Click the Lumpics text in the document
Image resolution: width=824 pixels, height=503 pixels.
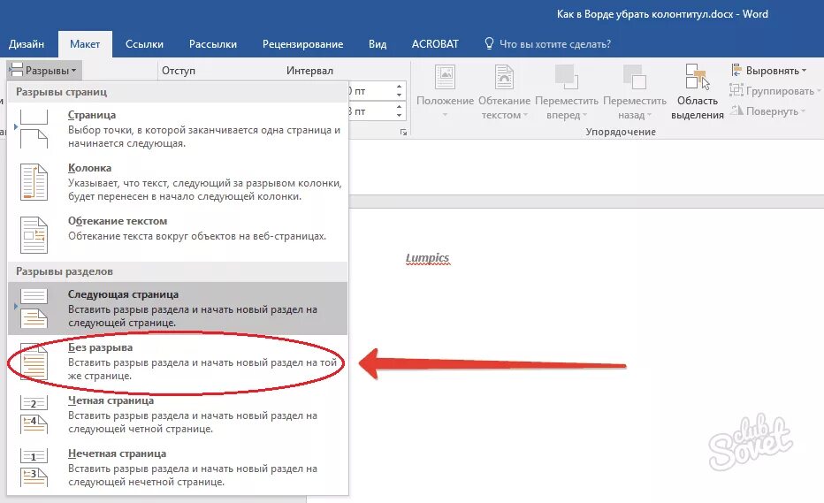coord(427,258)
